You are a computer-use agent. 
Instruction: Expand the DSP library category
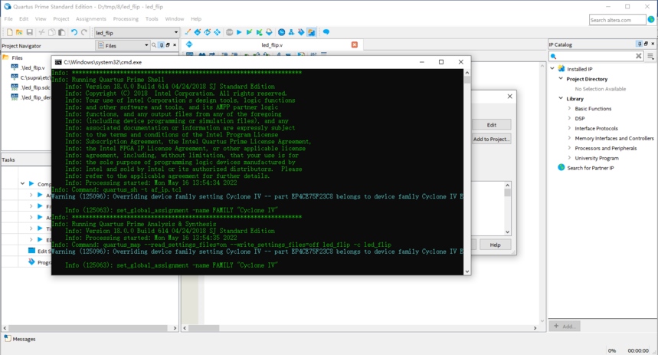coord(569,119)
